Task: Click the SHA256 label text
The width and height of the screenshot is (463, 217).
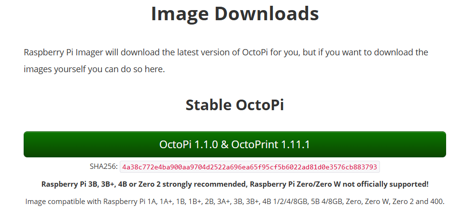Action: 104,166
